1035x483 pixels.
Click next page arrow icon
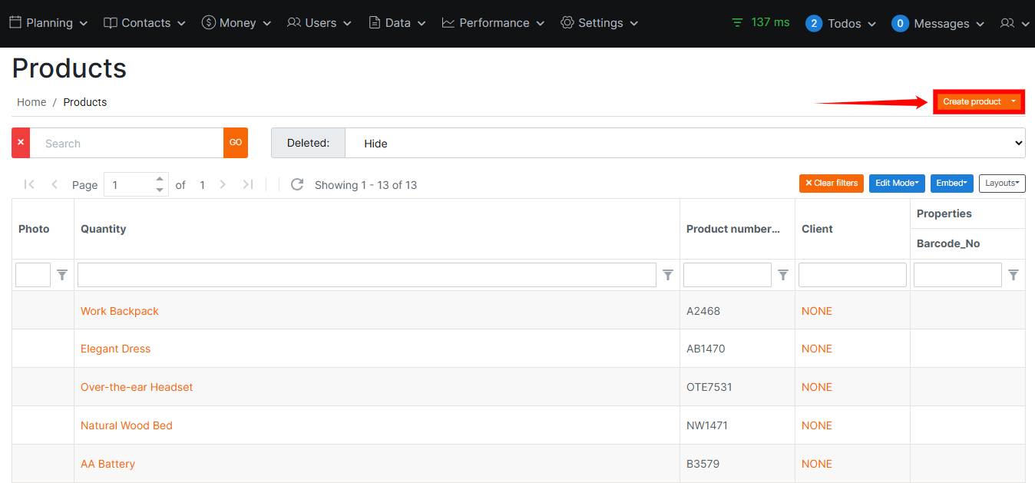coord(223,184)
